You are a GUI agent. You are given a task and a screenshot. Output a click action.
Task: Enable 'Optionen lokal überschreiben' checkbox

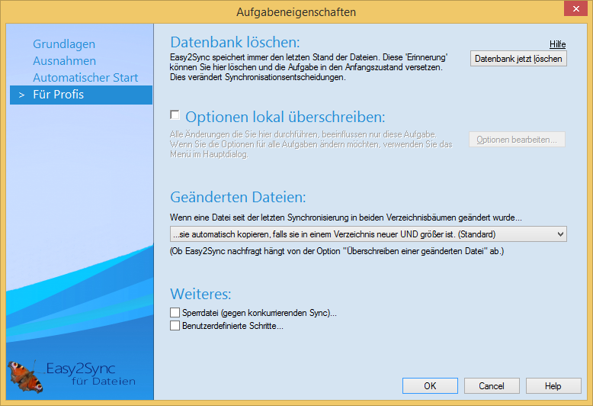(x=175, y=115)
